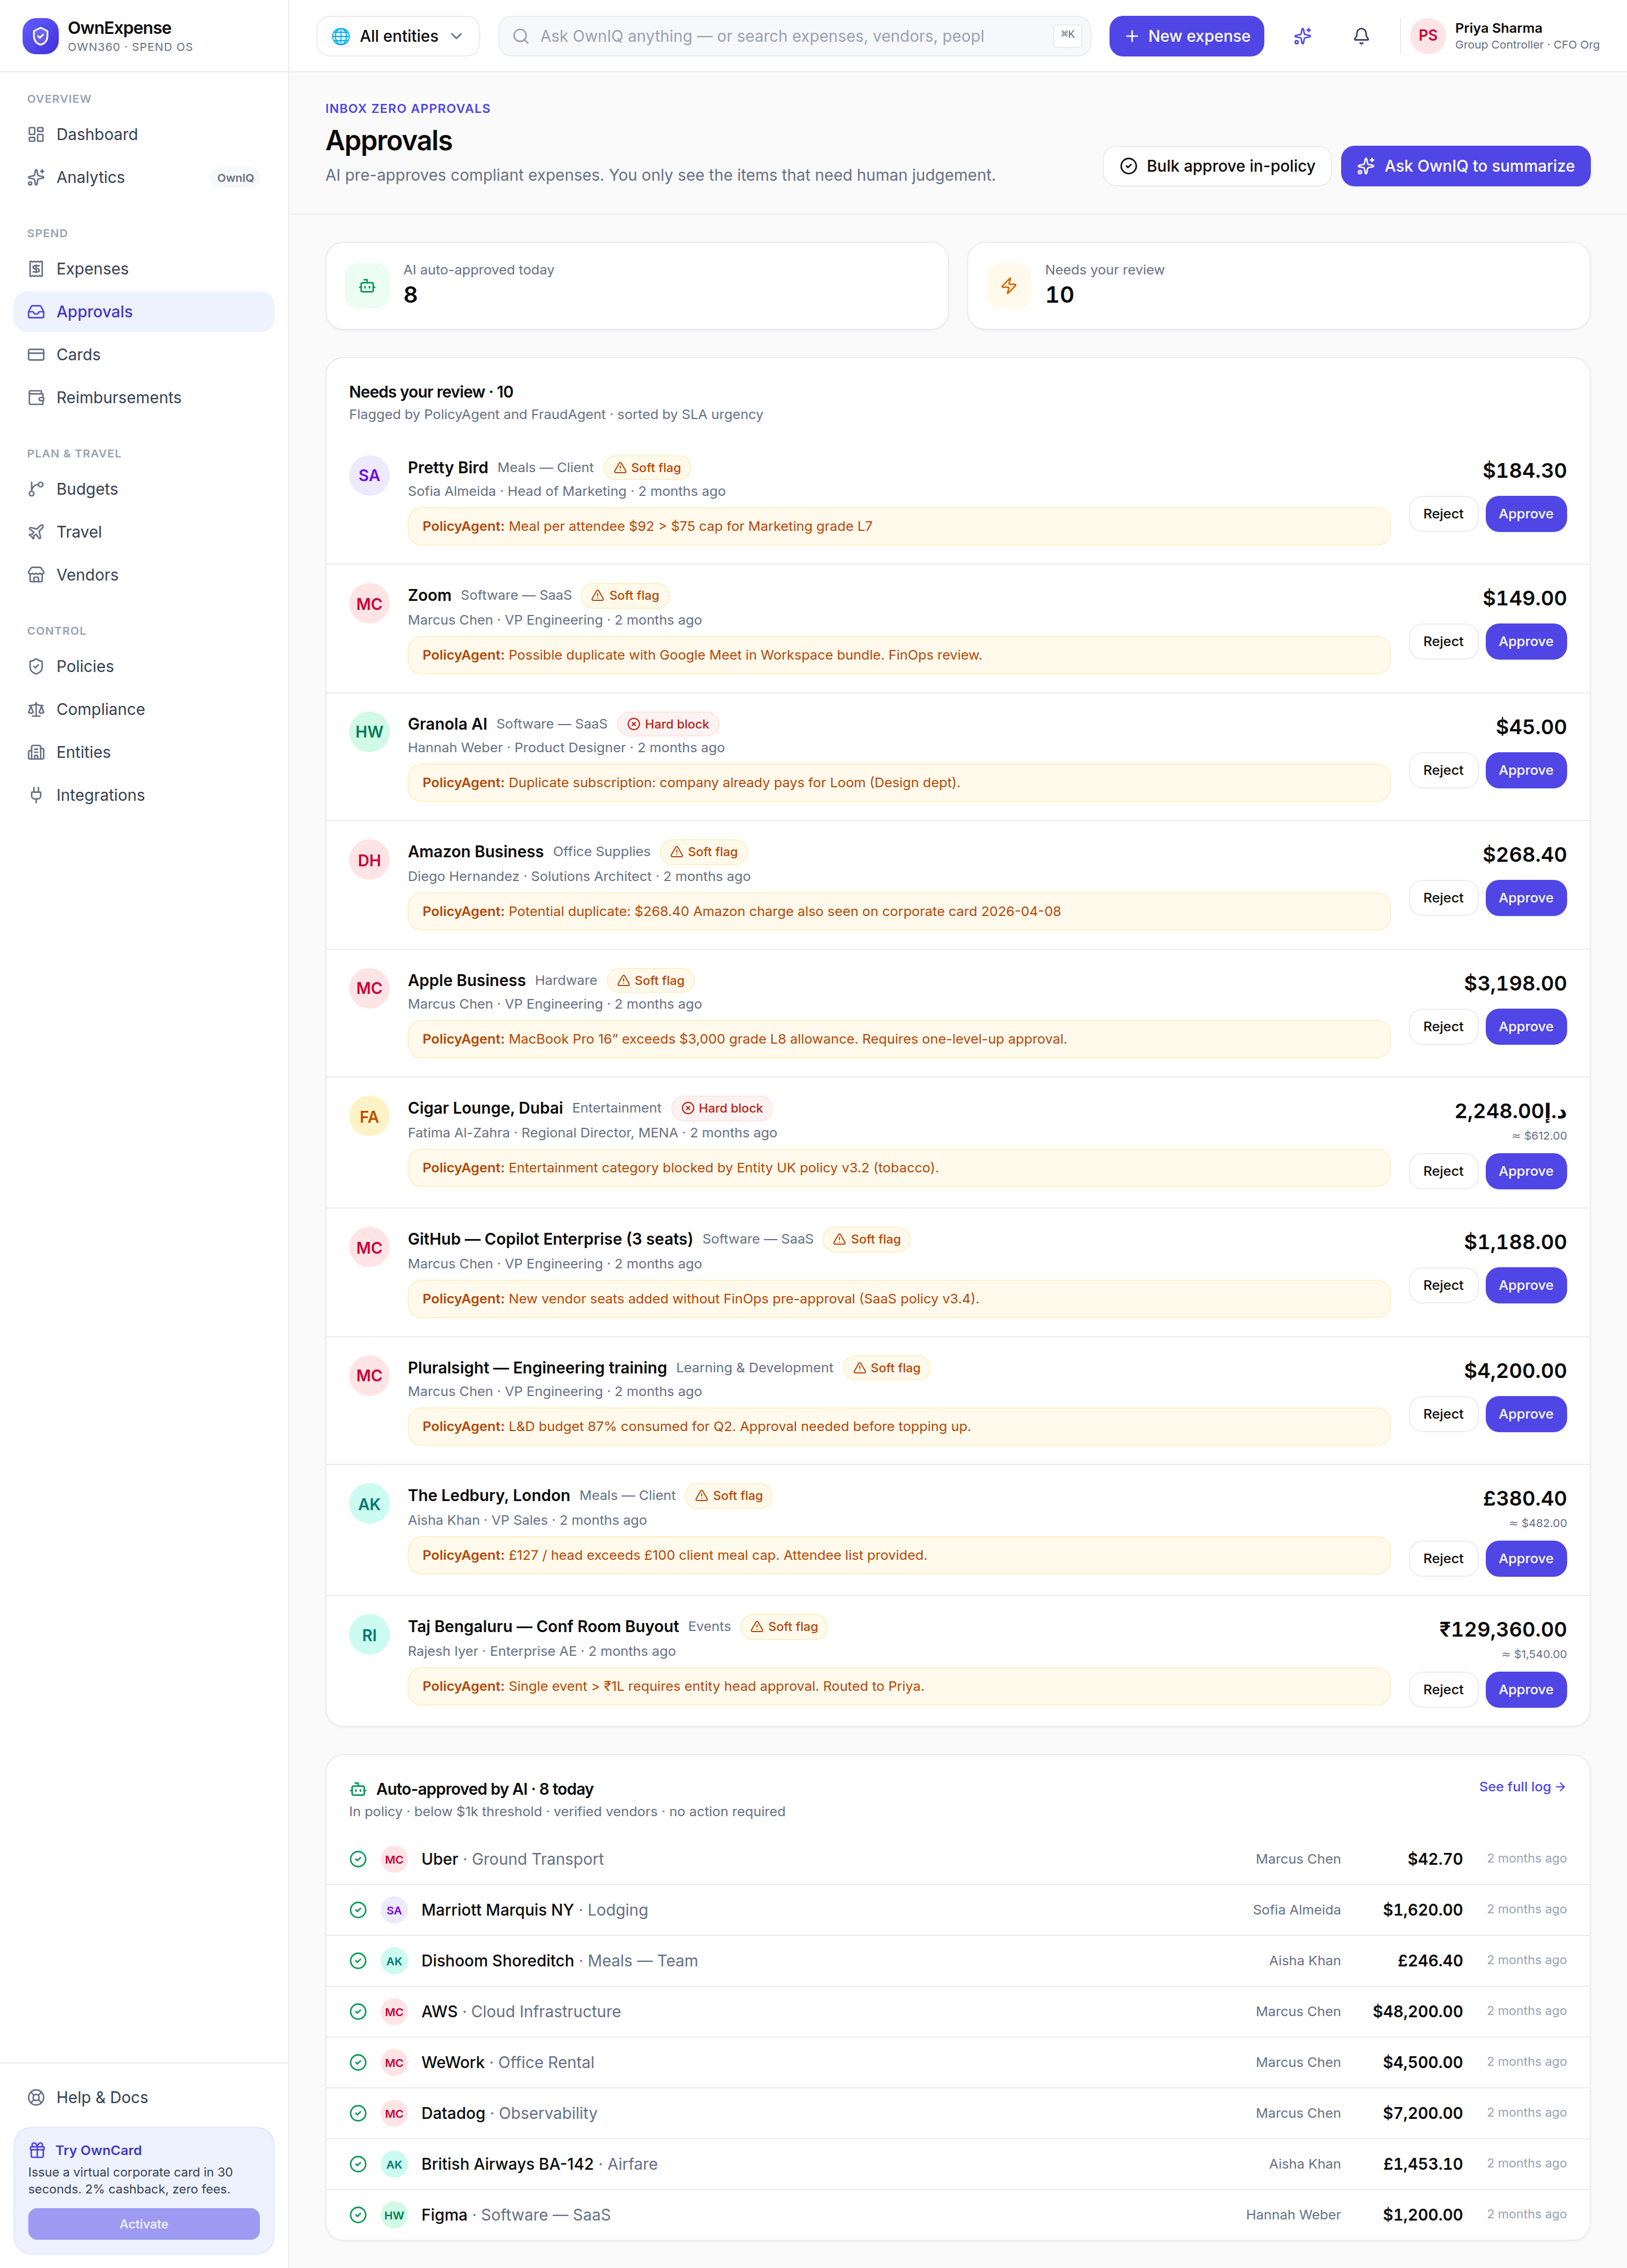Click the Help & Docs lifebuoy icon

36,2097
